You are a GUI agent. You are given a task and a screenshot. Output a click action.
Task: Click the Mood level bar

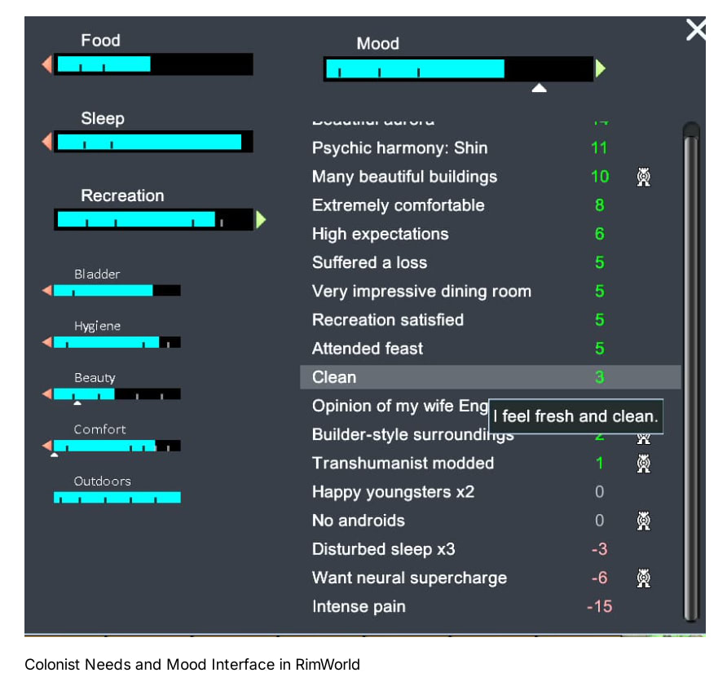coord(458,69)
